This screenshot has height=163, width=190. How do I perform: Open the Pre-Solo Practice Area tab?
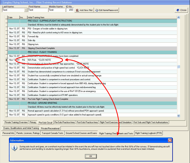64,122
